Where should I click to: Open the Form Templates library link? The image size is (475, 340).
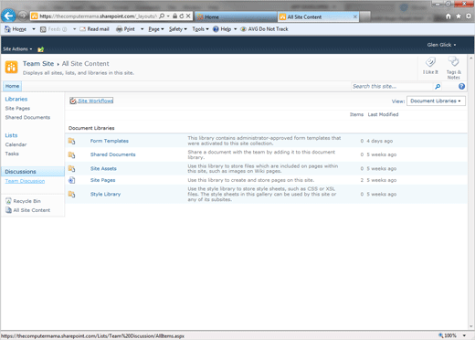[110, 141]
